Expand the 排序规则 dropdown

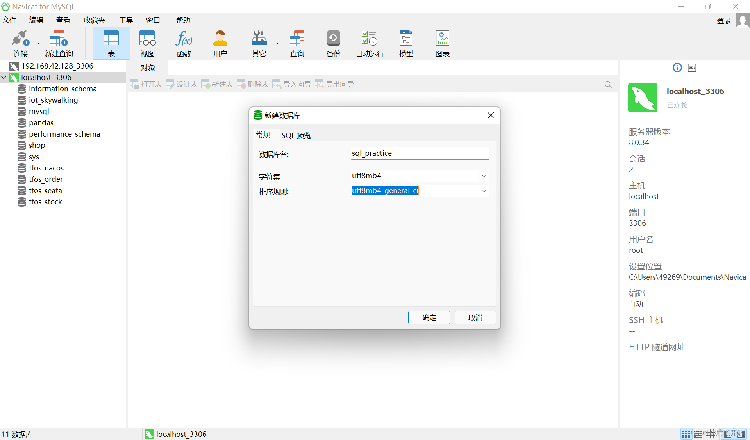483,190
